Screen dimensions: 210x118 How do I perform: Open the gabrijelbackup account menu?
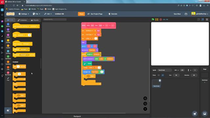(x=200, y=14)
